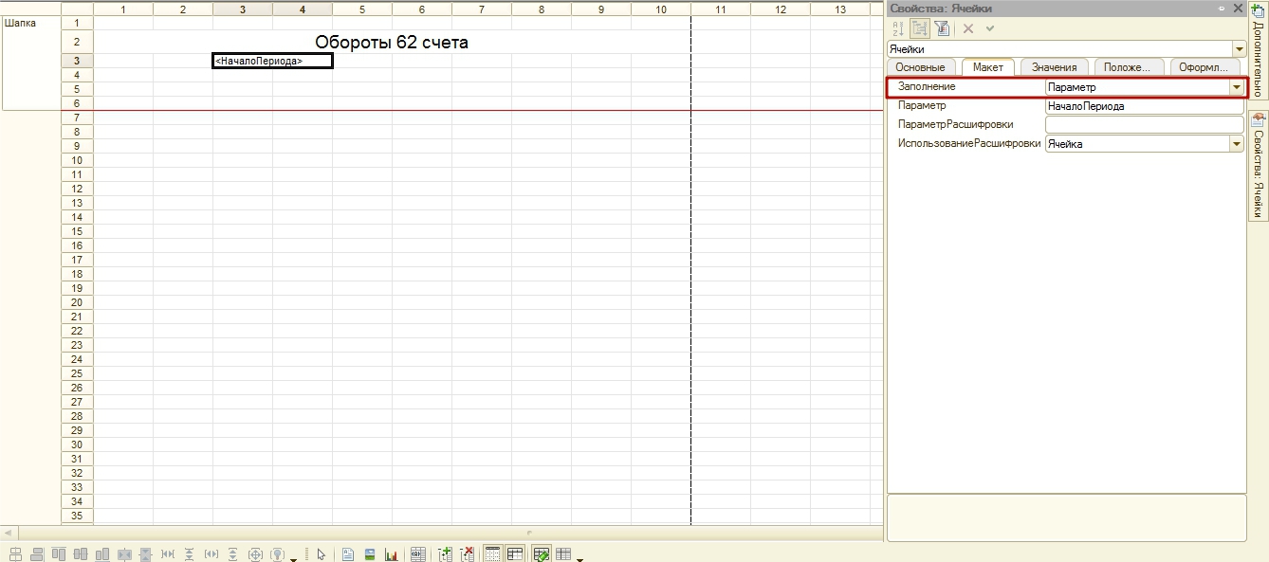This screenshot has width=1269, height=562.
Task: Click the gray X cancel icon in the properties toolbar
Action: tap(968, 28)
